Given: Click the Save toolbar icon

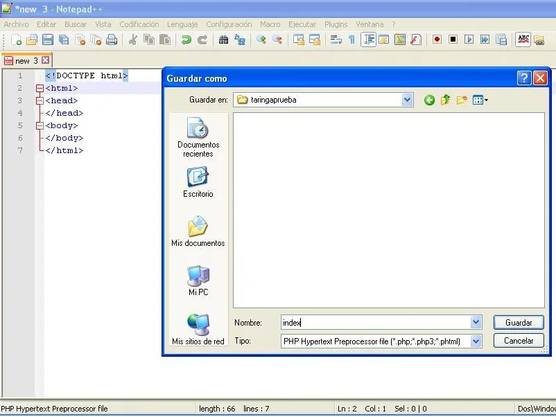Looking at the screenshot, I should click(x=48, y=39).
